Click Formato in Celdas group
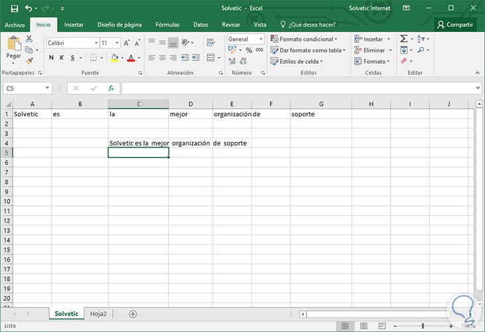This screenshot has height=332, width=485. click(372, 61)
